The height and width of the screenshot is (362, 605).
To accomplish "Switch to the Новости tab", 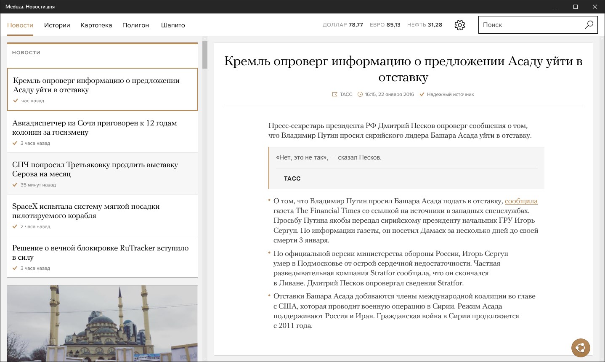I will pos(20,25).
